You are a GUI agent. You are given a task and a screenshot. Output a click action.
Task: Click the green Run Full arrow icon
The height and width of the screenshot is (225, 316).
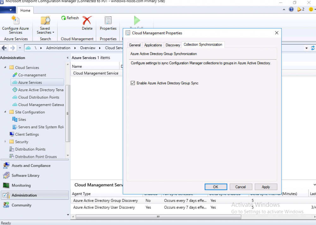(137, 20)
